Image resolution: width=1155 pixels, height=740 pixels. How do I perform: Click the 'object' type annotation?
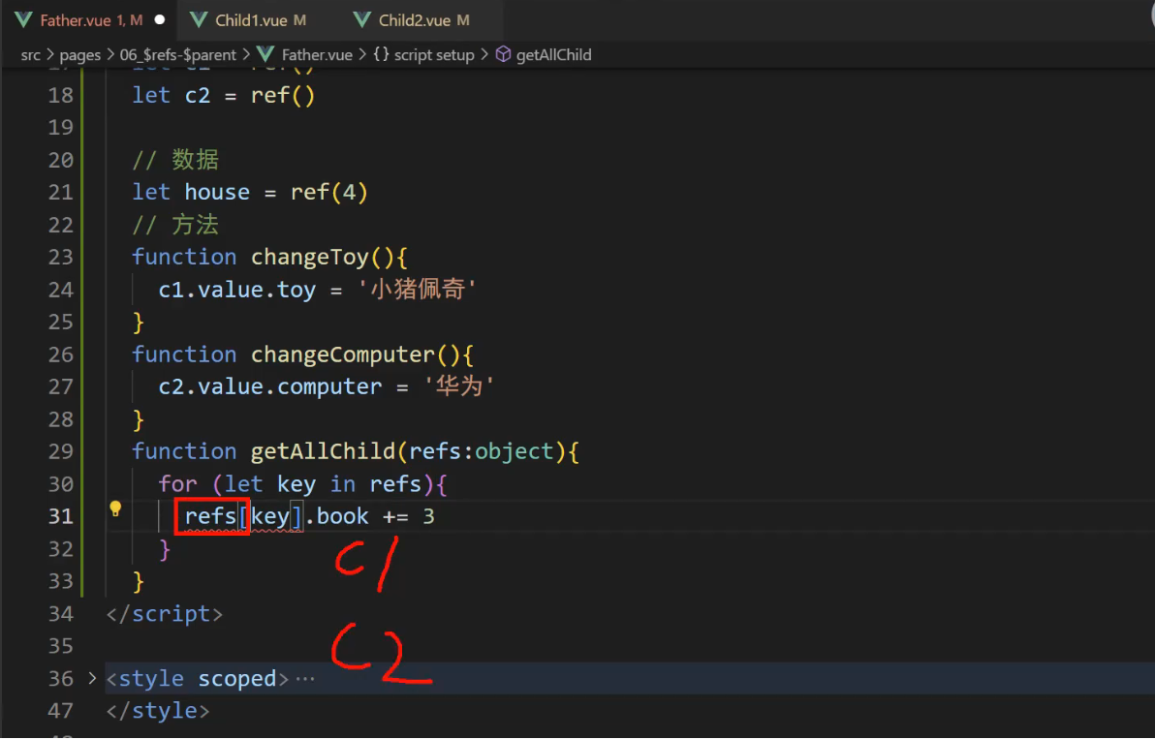tap(514, 451)
